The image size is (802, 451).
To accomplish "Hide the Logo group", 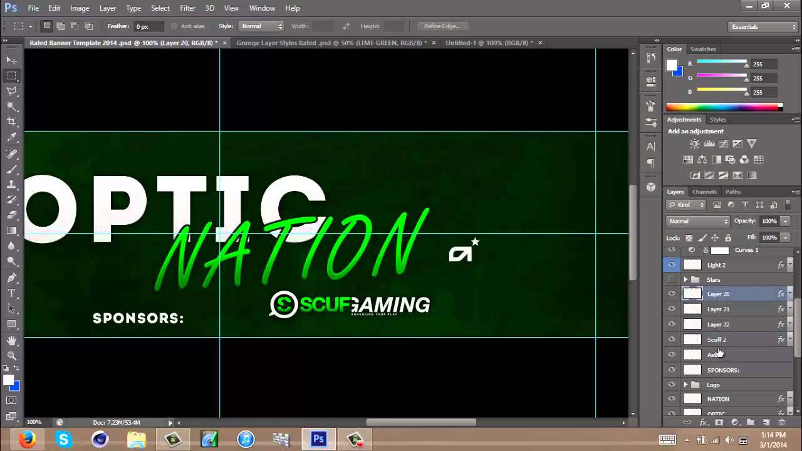I will point(672,385).
